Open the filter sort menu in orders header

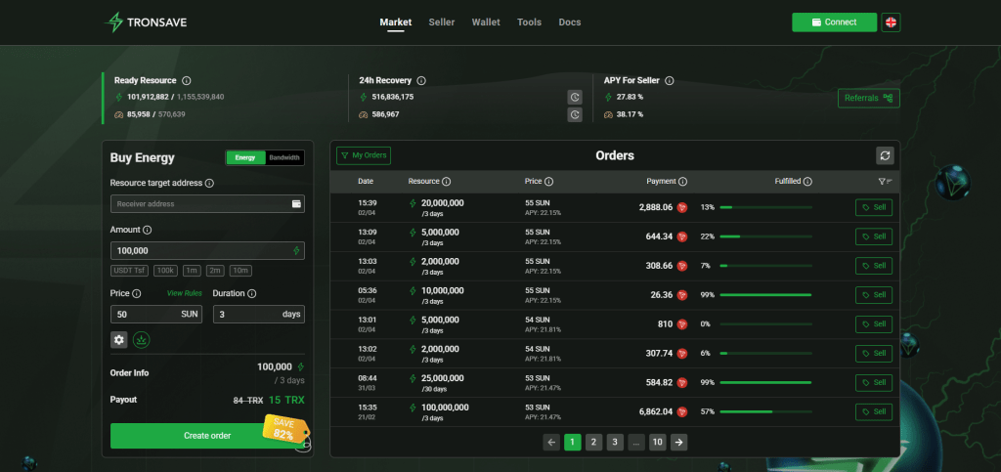tap(885, 181)
